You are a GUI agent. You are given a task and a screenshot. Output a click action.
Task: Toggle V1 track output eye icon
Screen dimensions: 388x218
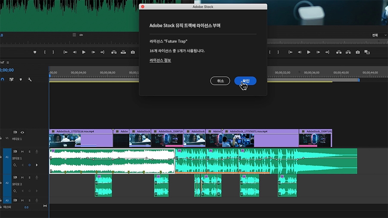pos(22,133)
